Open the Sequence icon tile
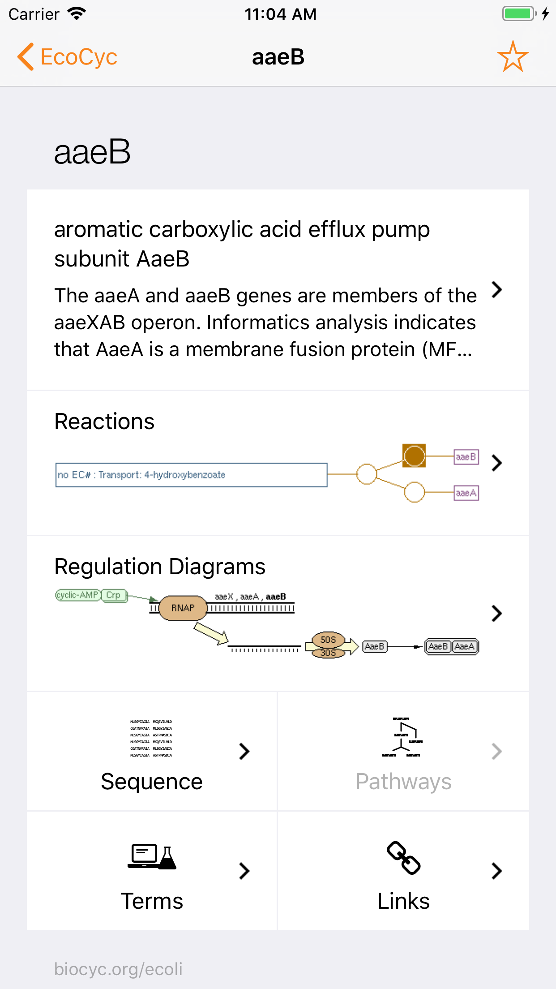556x989 pixels. (x=151, y=738)
